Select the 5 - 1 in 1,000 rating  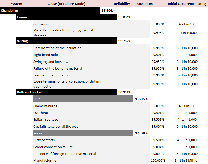[187, 147]
